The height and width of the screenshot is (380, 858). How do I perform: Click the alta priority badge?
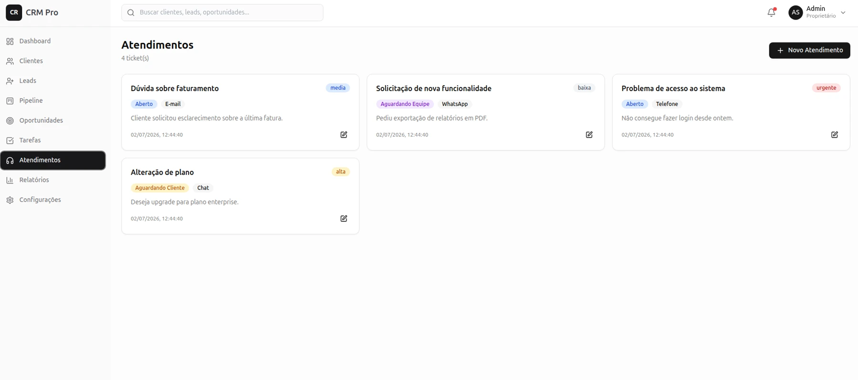pos(341,172)
